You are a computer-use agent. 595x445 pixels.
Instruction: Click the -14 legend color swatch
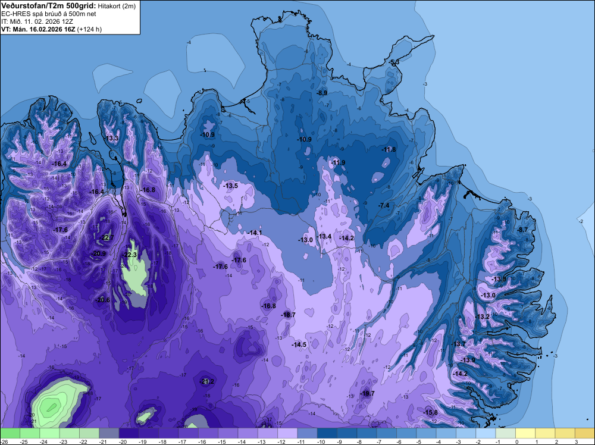pyautogui.click(x=248, y=433)
